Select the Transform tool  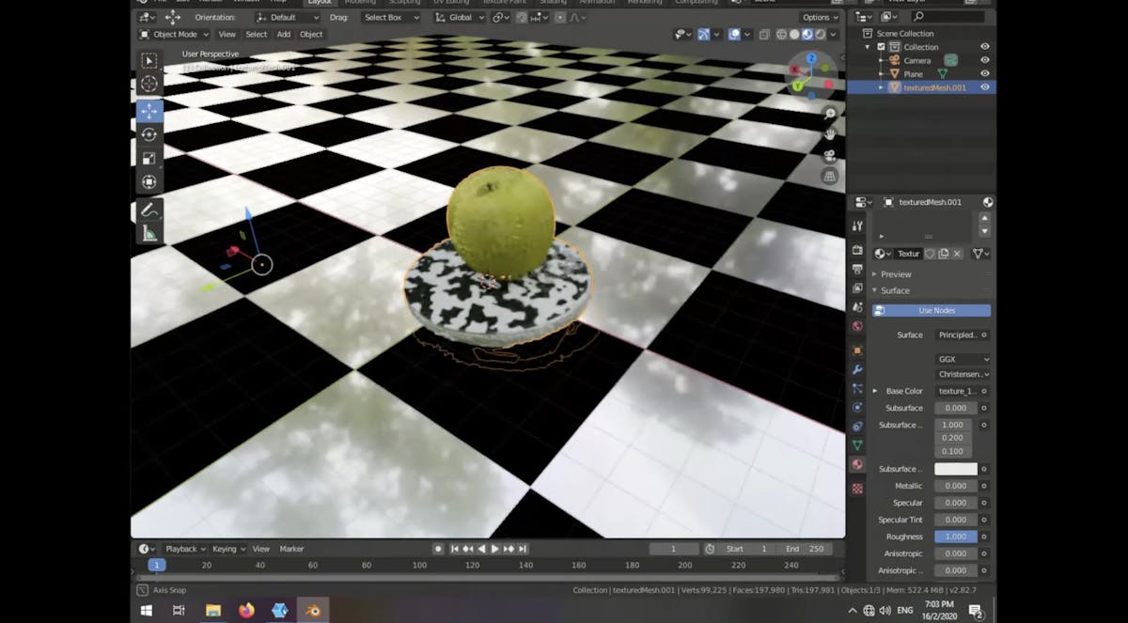pos(149,182)
